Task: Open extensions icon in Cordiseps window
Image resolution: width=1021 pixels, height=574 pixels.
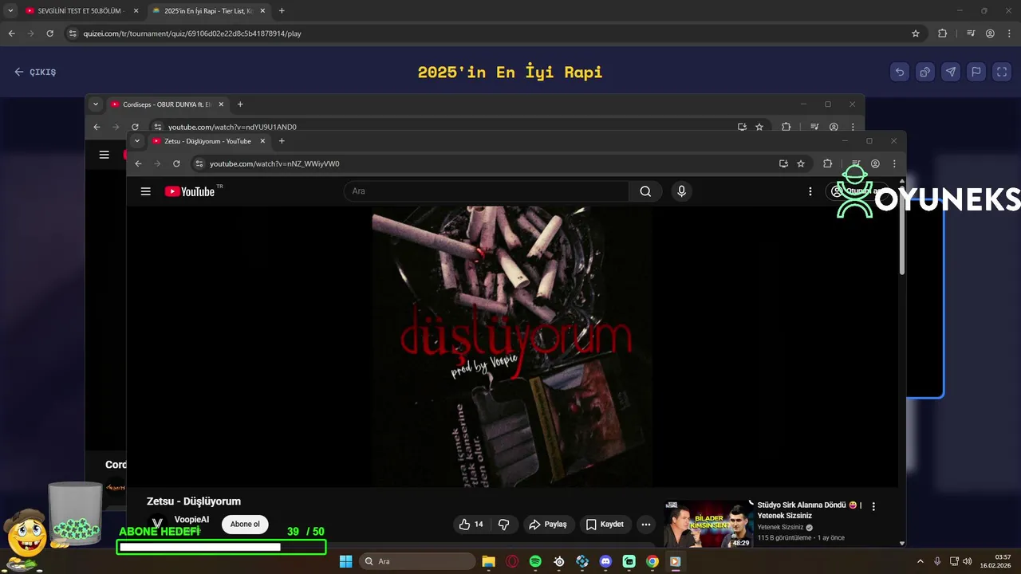Action: (x=786, y=127)
